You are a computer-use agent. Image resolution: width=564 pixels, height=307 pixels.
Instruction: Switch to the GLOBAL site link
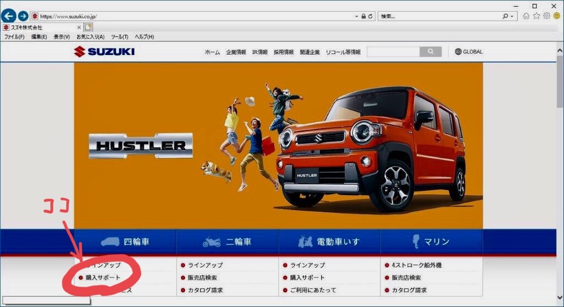[469, 52]
